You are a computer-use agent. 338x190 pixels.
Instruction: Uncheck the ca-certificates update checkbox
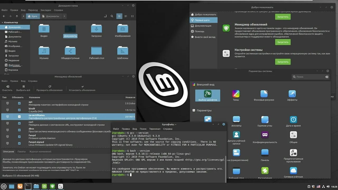19,117
